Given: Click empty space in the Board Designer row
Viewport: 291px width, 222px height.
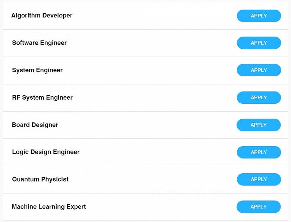Looking at the screenshot, I should [149, 125].
